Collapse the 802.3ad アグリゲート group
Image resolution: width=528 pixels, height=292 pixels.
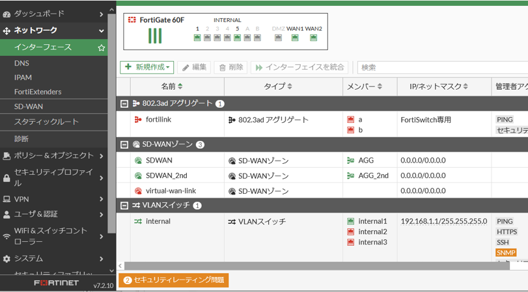[124, 103]
